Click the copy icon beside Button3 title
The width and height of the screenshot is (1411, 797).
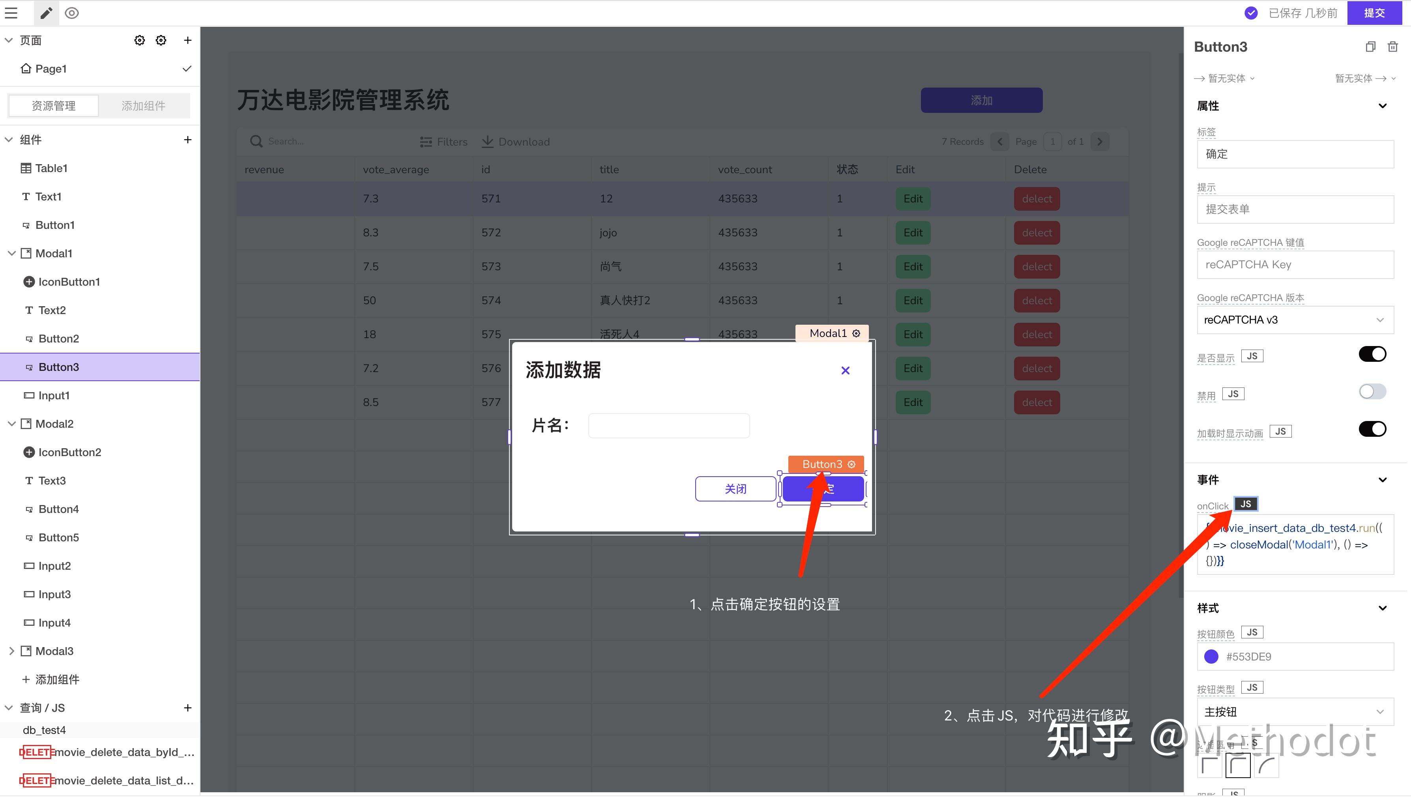pyautogui.click(x=1370, y=47)
